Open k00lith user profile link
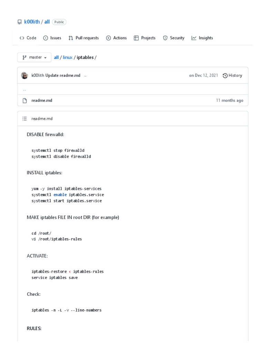 (32, 22)
